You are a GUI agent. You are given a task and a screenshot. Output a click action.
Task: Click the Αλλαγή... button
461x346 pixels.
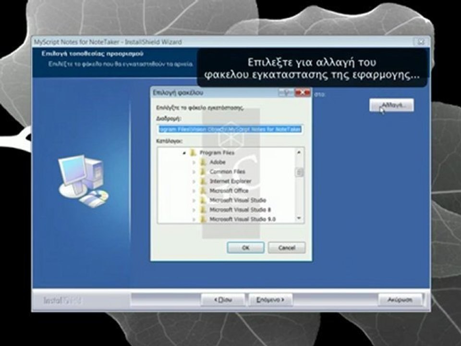(x=392, y=105)
